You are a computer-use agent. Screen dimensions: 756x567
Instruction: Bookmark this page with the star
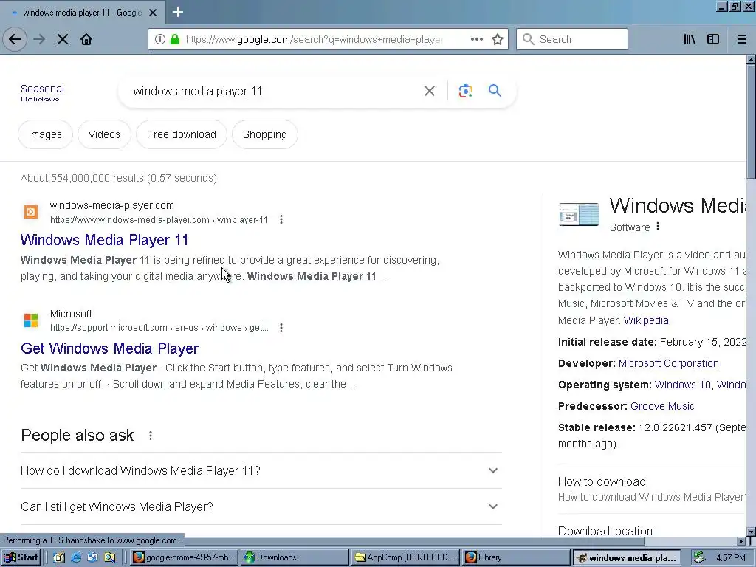(x=498, y=39)
